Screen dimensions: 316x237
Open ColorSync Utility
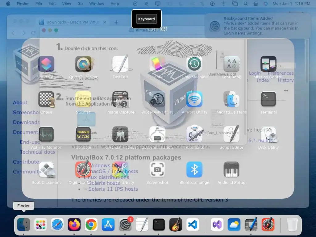[120, 169]
